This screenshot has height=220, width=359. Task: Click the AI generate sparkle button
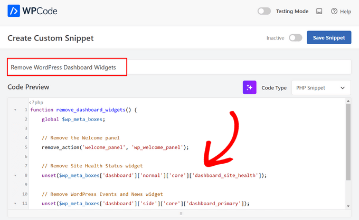point(249,87)
